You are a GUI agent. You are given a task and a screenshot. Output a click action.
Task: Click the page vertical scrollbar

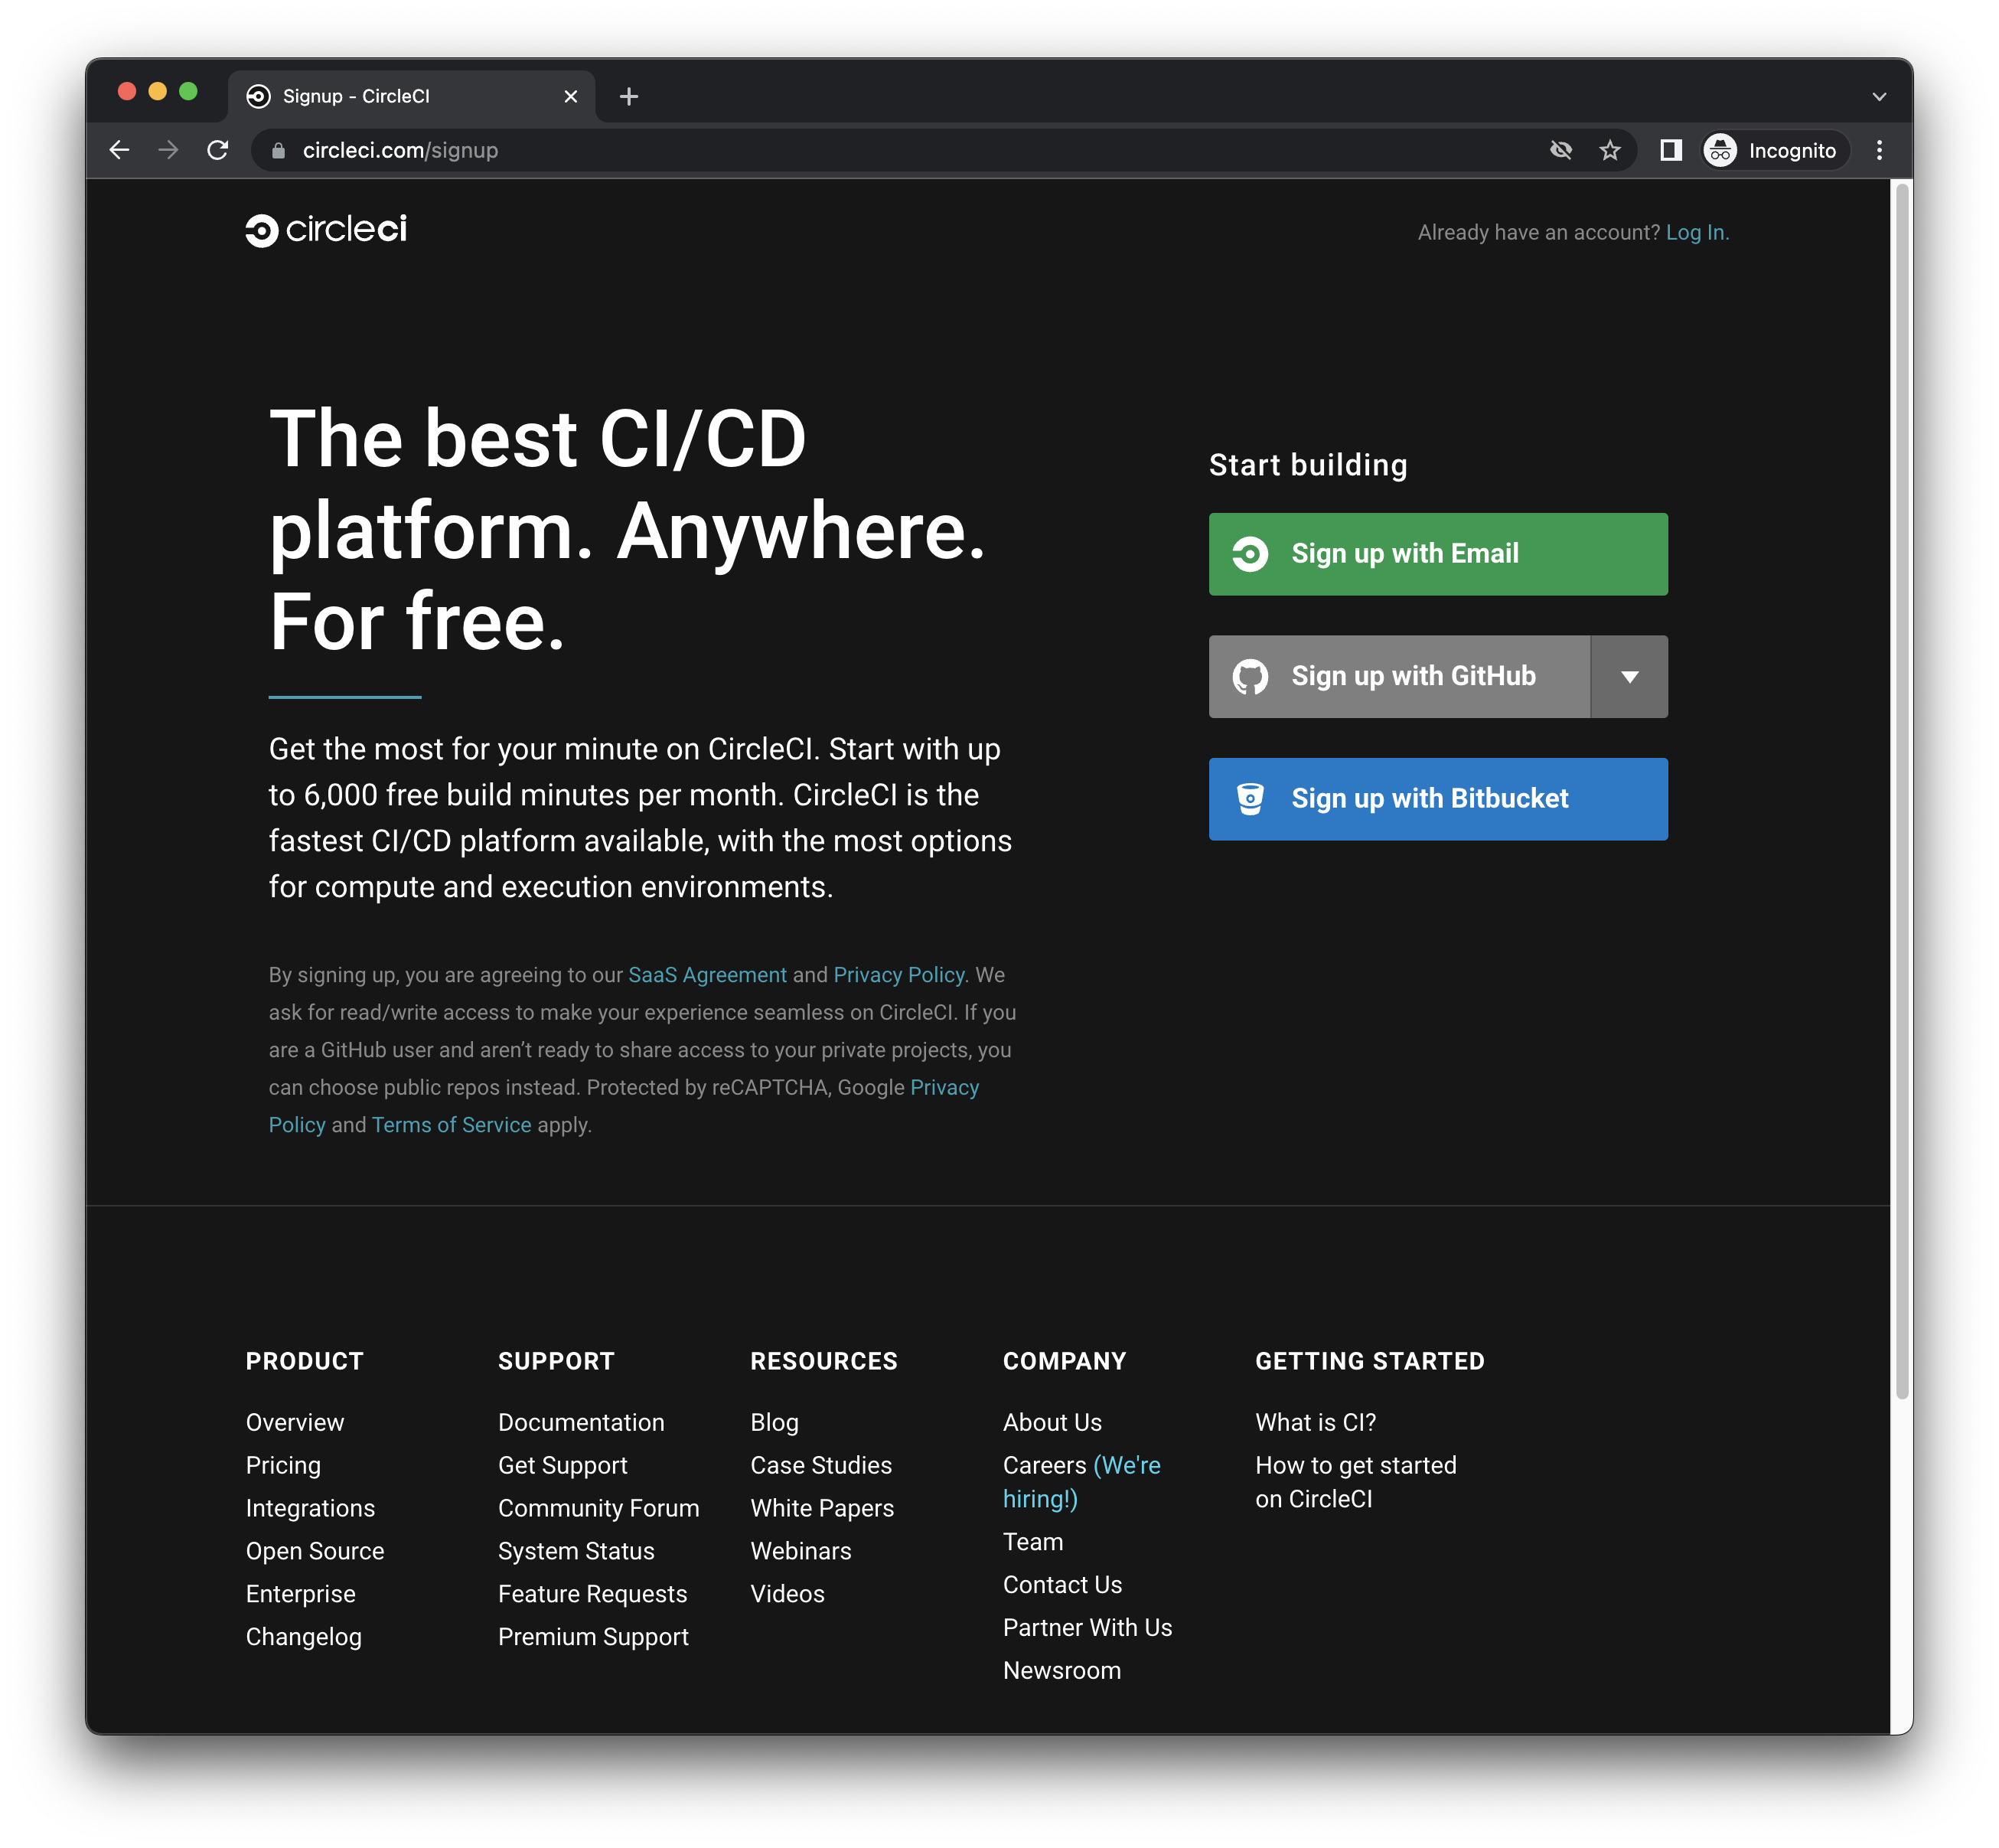pos(1902,790)
